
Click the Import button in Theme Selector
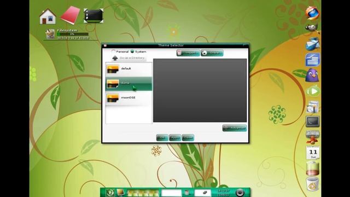(188, 53)
